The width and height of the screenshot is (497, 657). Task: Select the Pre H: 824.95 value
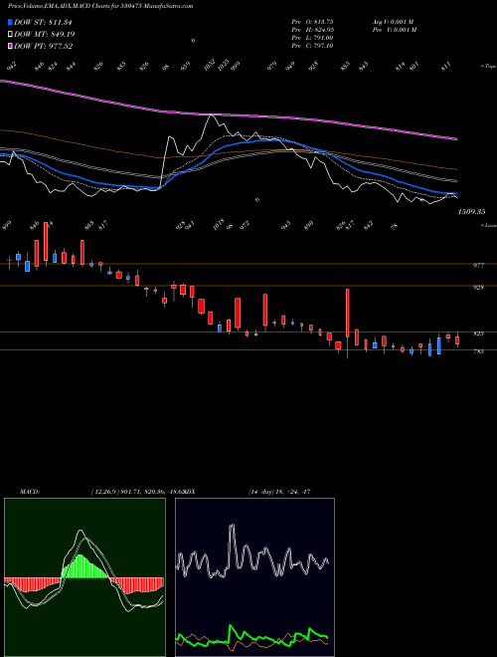tap(312, 30)
